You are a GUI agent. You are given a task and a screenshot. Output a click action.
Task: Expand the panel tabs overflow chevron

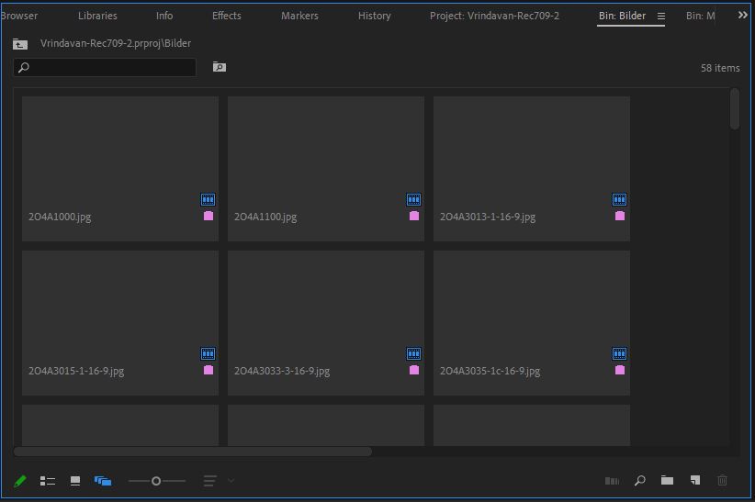[743, 16]
